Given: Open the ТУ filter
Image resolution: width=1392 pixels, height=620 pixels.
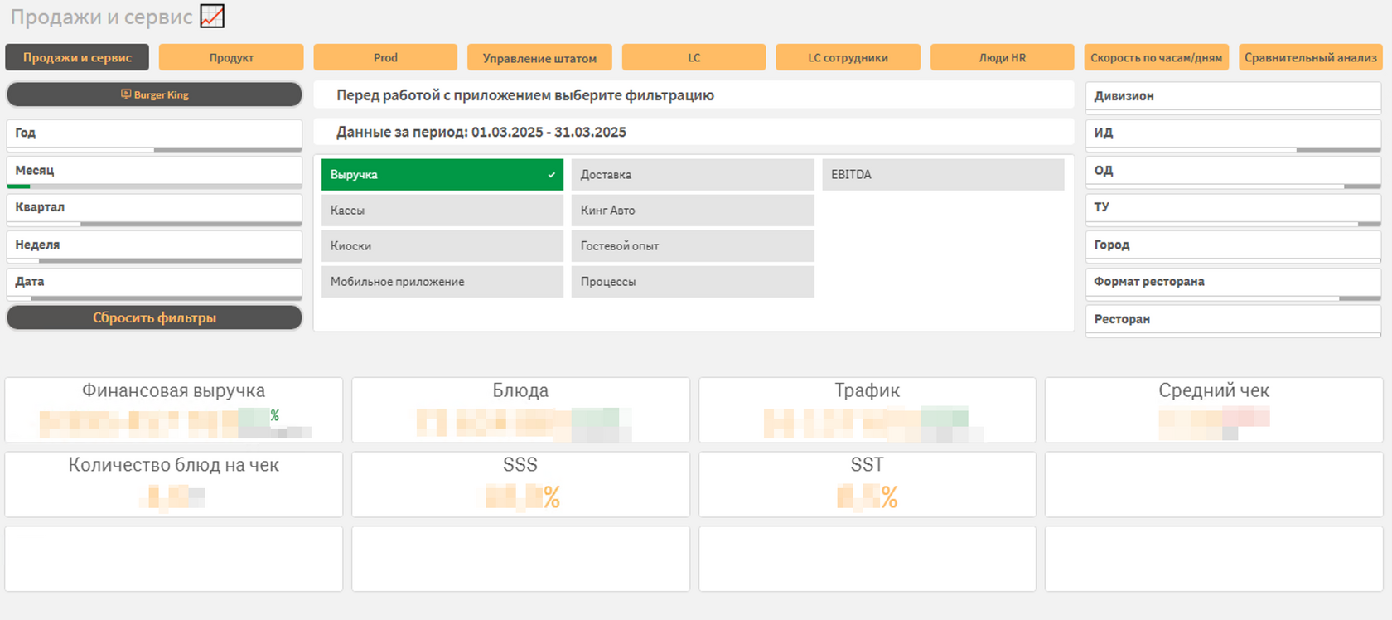Looking at the screenshot, I should pos(1233,210).
